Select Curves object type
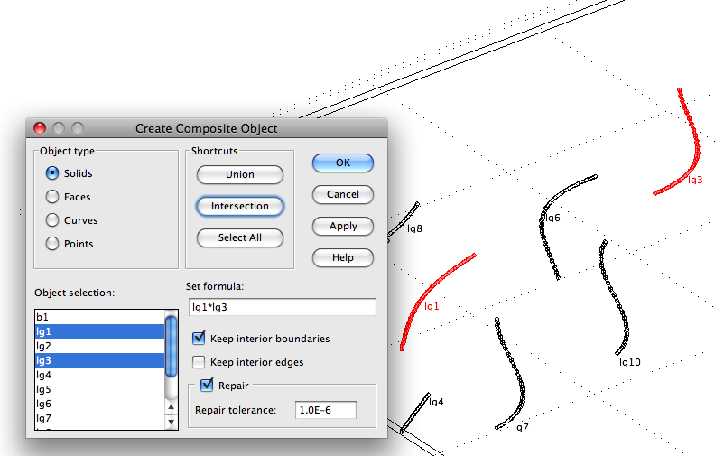The height and width of the screenshot is (456, 715). point(52,220)
